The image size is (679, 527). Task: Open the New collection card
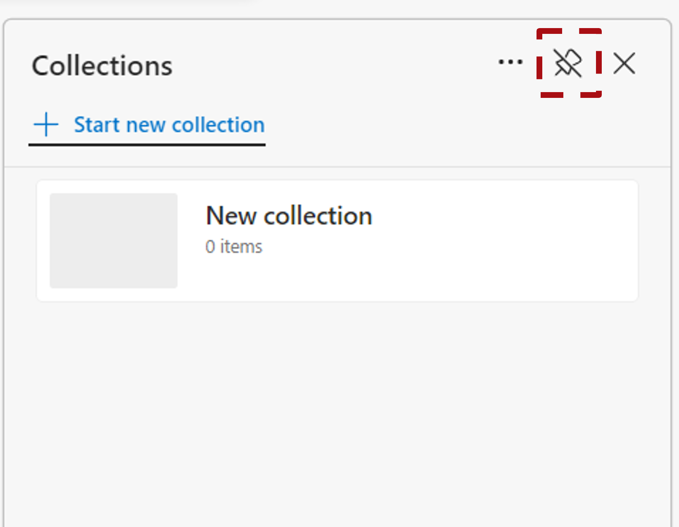337,241
